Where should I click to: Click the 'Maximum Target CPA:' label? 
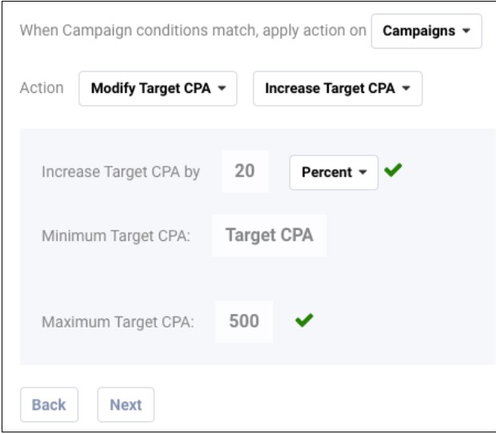click(x=118, y=322)
